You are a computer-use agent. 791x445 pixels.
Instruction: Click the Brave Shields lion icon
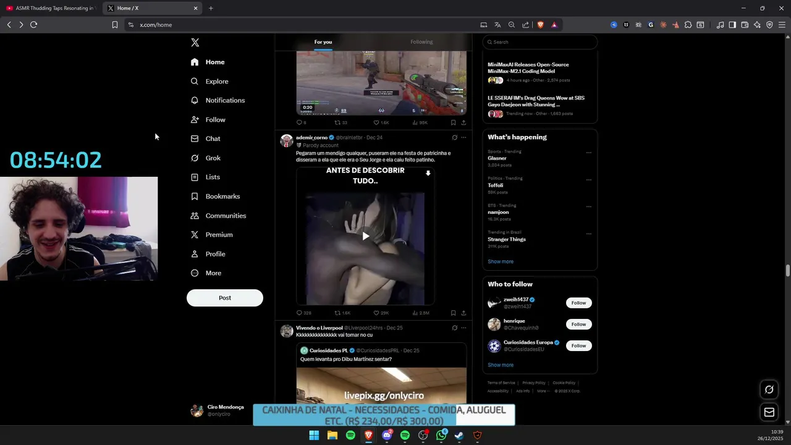(x=540, y=25)
